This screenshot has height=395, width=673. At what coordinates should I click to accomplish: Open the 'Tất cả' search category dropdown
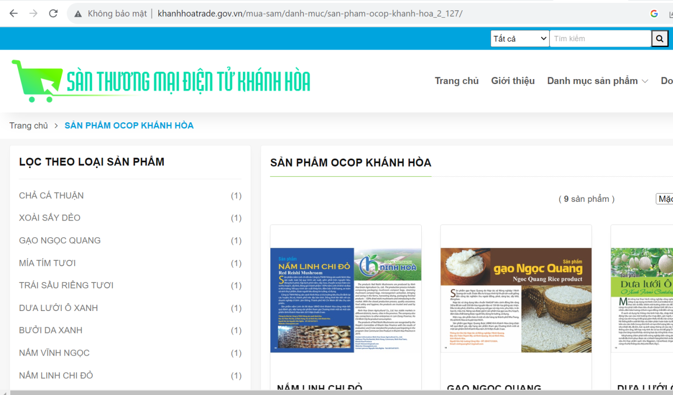[520, 38]
